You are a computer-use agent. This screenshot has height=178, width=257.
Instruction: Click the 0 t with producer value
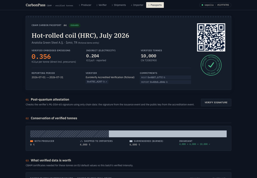coord(32,145)
